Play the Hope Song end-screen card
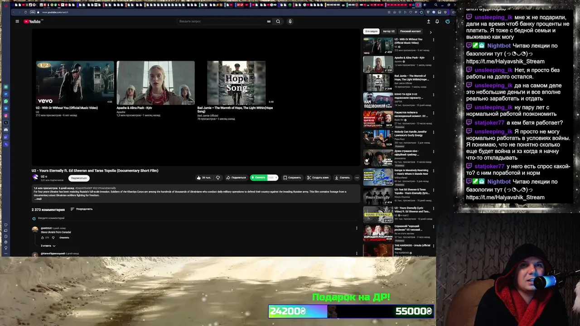Screen dimensions: 580x326 pyautogui.click(x=236, y=83)
